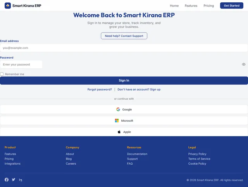
Task: Continue with Microsoft sign-in button
Action: tap(124, 121)
